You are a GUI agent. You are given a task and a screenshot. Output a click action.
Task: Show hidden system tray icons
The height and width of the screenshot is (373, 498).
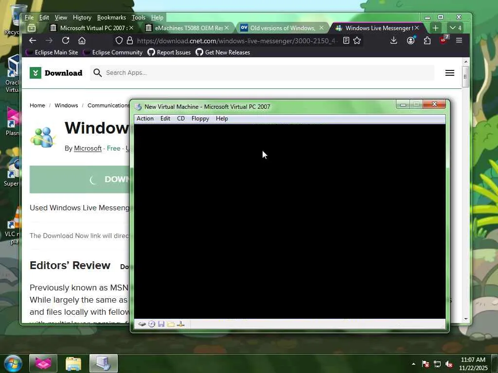click(x=413, y=364)
